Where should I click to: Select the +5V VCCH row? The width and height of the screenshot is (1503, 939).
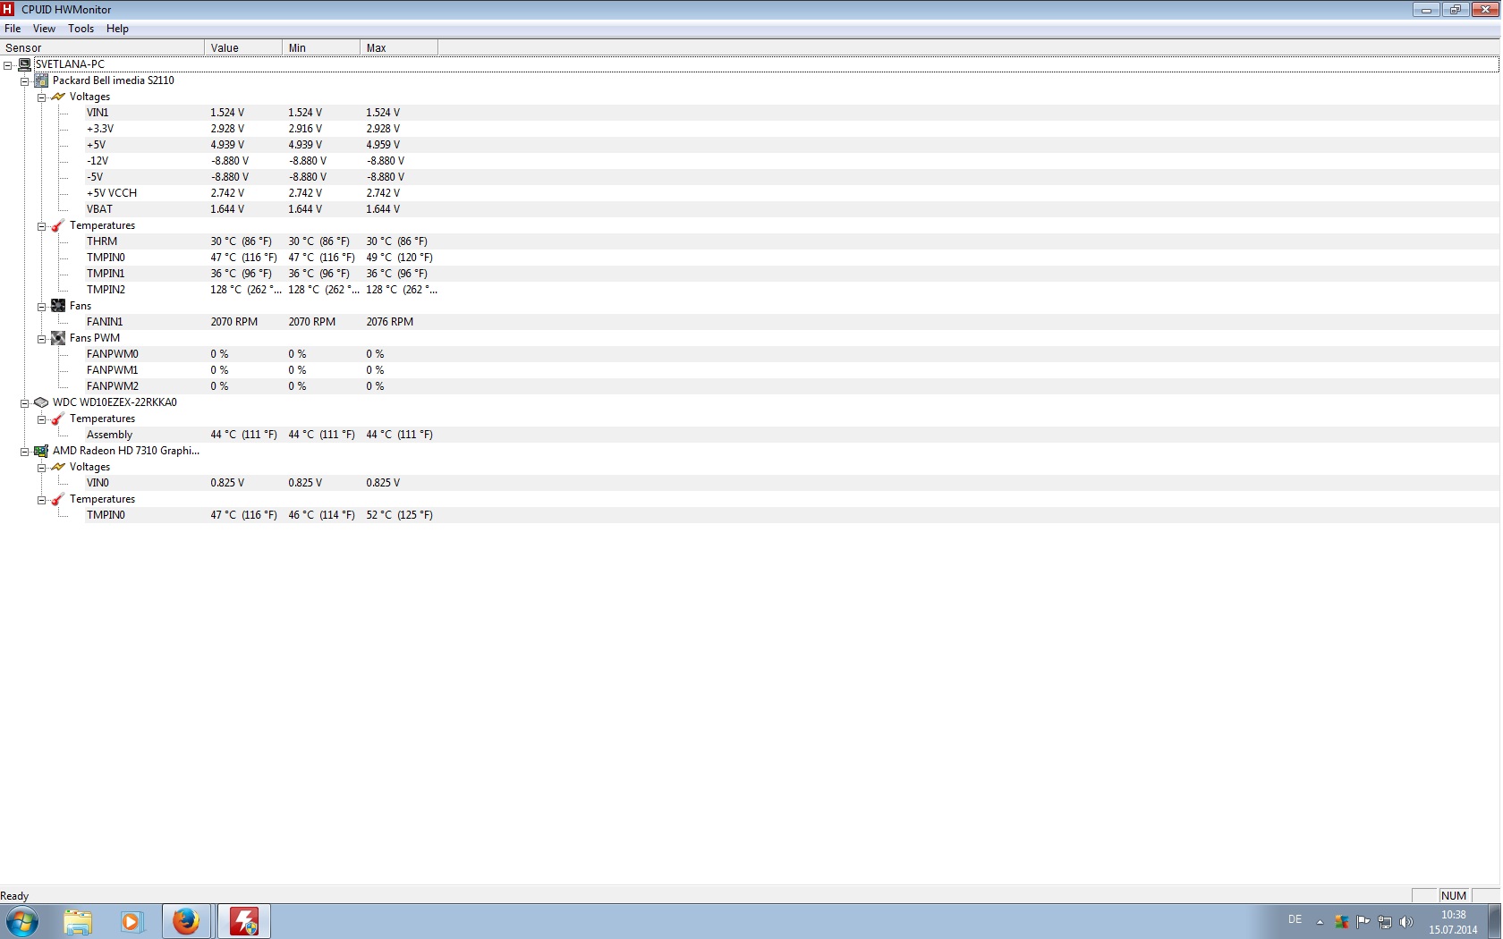tap(791, 193)
